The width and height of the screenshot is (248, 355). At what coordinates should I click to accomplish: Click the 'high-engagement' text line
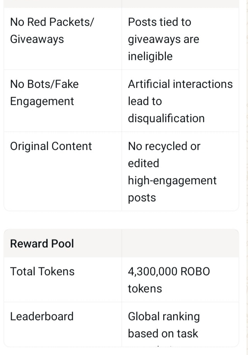[x=172, y=181]
